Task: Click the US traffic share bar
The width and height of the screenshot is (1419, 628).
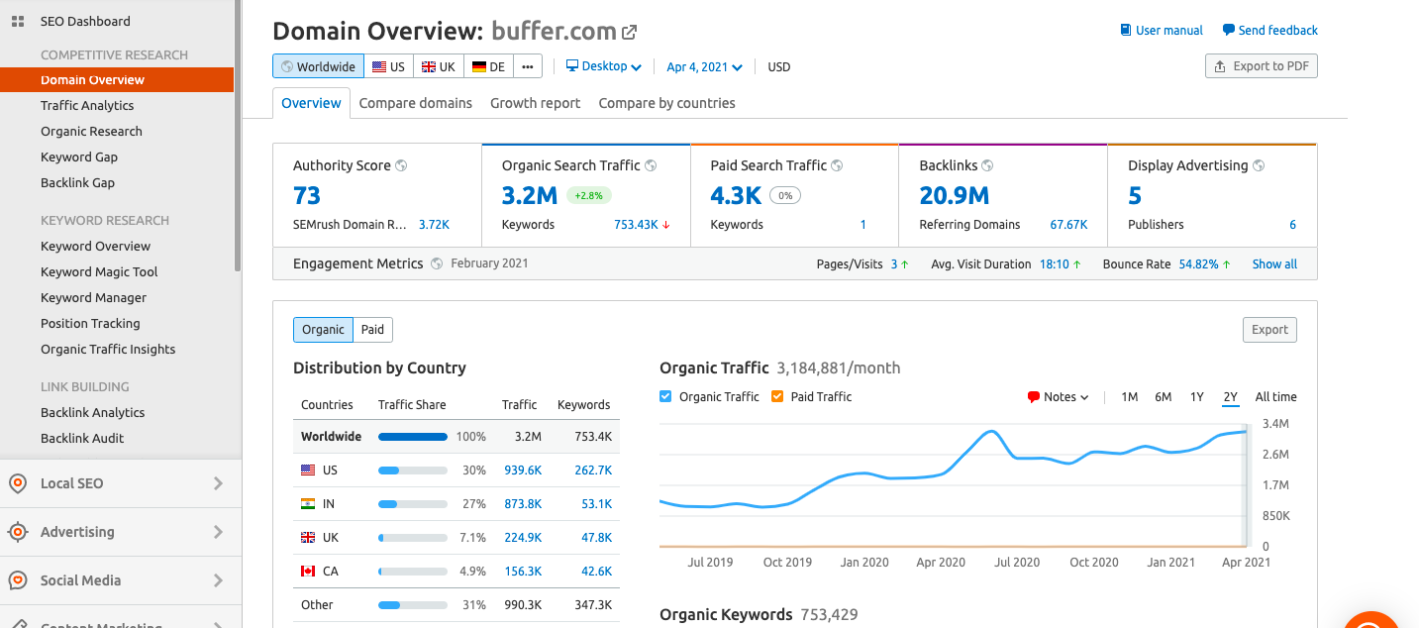Action: pyautogui.click(x=413, y=471)
